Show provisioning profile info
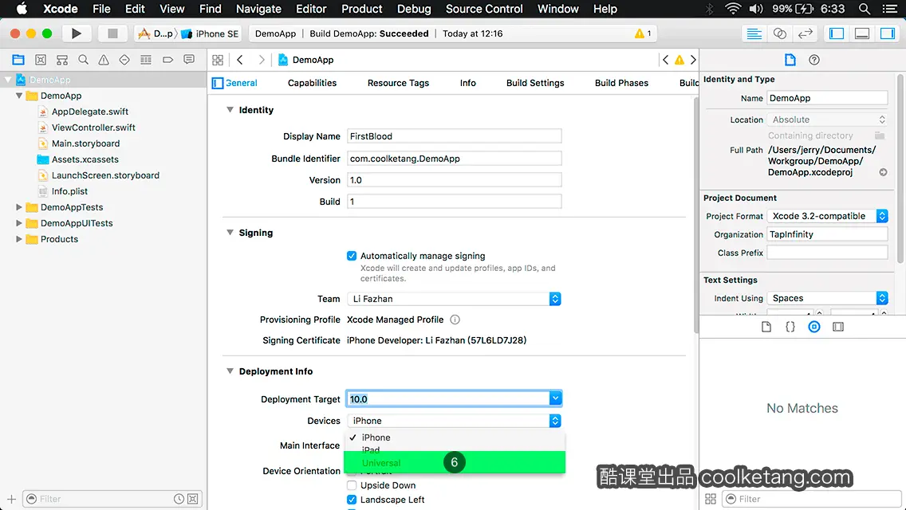Image resolution: width=906 pixels, height=510 pixels. 455,320
